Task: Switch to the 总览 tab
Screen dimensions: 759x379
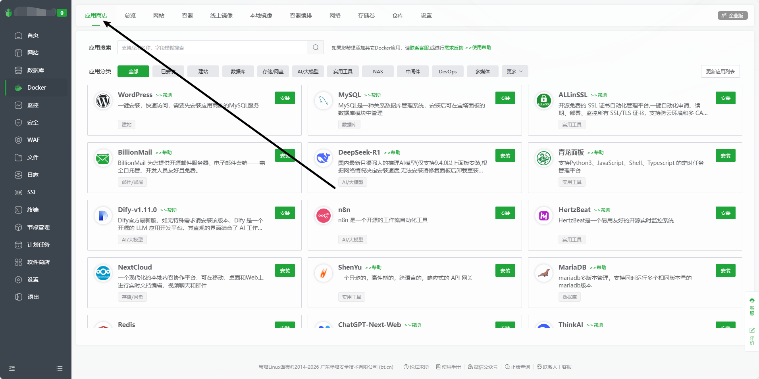Action: tap(130, 15)
